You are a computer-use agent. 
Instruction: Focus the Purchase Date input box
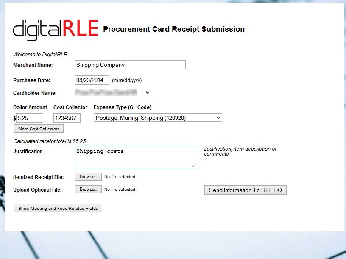pyautogui.click(x=92, y=80)
